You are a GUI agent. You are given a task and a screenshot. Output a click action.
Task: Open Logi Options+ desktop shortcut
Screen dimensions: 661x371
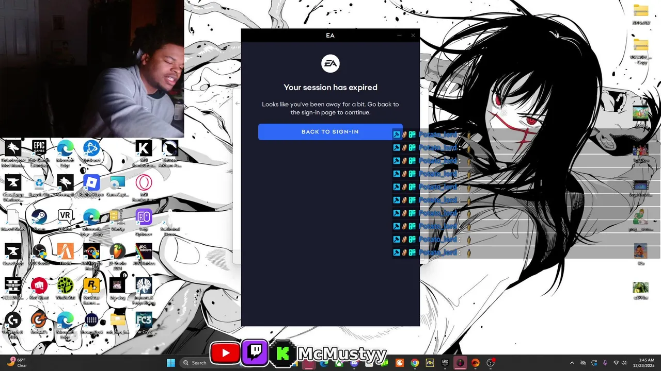pos(144,223)
